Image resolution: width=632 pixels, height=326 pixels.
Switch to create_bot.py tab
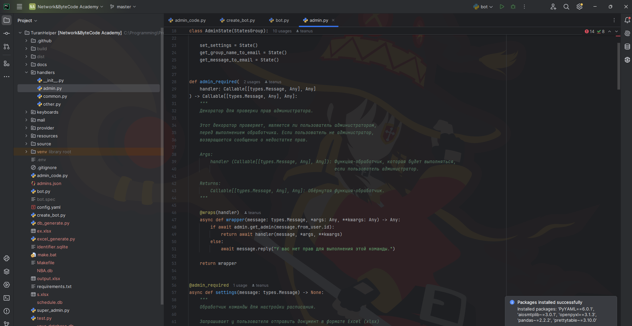click(x=238, y=20)
